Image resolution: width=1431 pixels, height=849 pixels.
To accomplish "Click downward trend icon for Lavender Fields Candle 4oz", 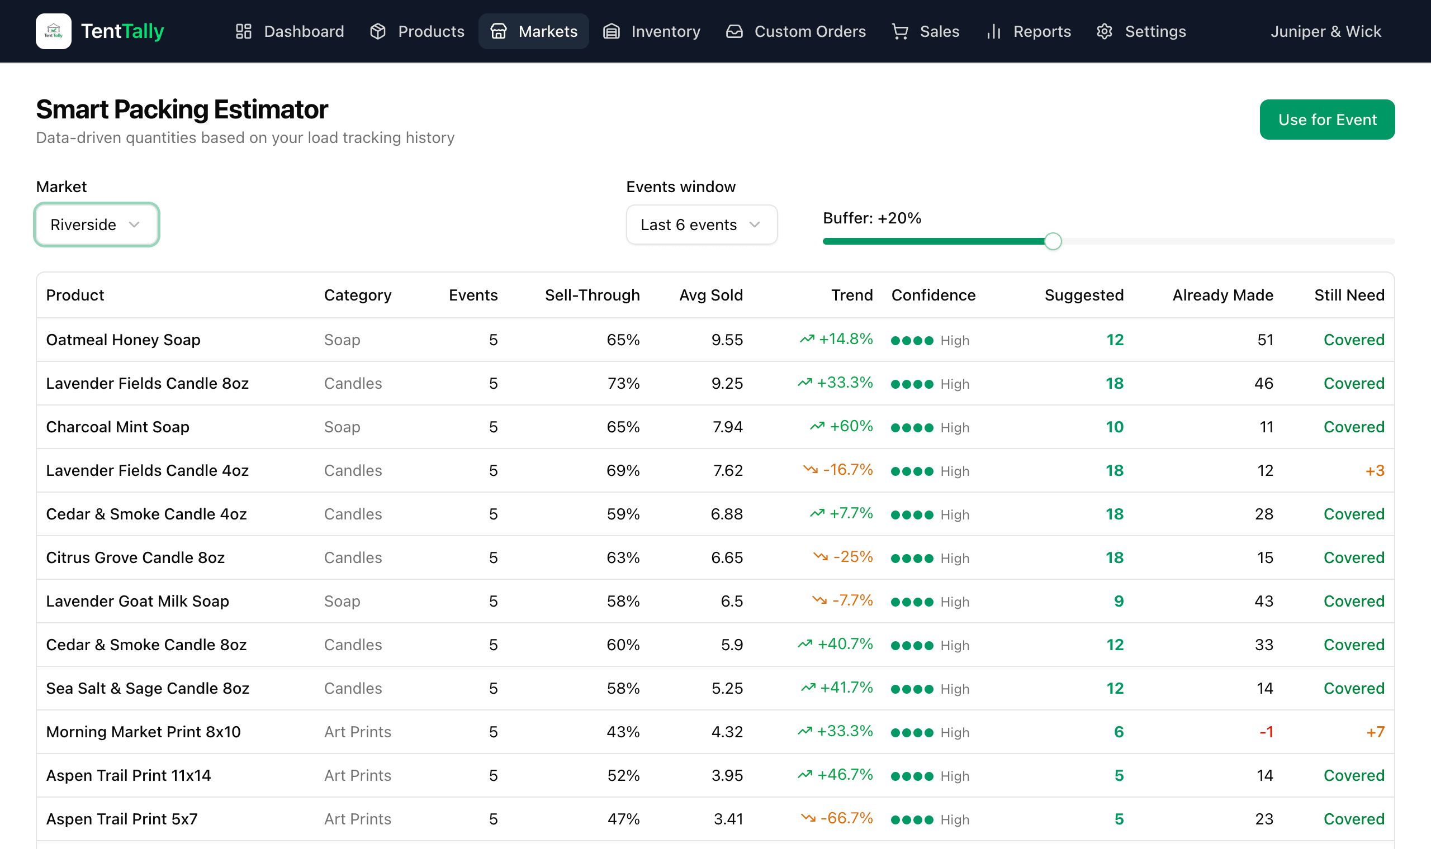I will tap(811, 469).
